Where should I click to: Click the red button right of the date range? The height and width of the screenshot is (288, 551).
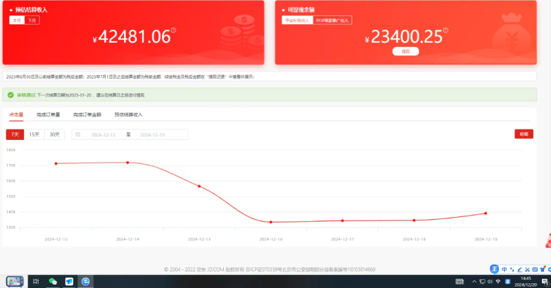tap(523, 134)
